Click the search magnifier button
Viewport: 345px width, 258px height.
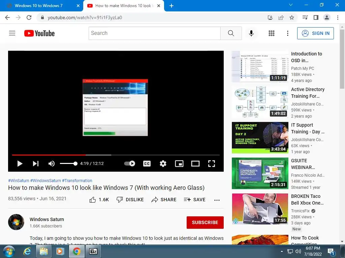click(x=231, y=33)
